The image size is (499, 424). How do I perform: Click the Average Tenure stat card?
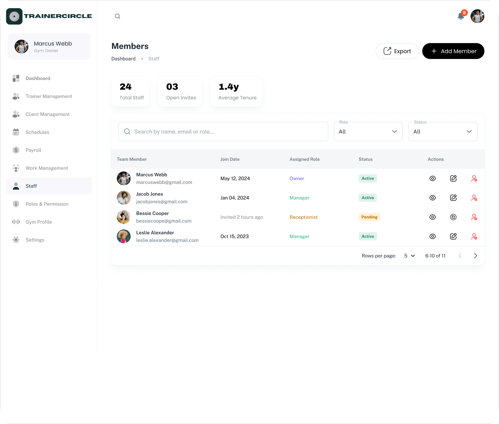click(x=236, y=91)
